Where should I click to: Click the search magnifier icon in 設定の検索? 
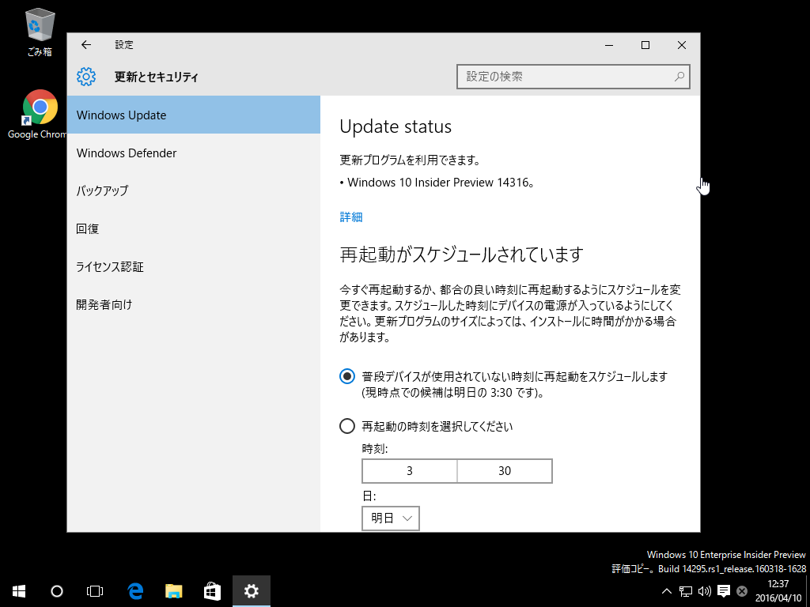pos(679,77)
